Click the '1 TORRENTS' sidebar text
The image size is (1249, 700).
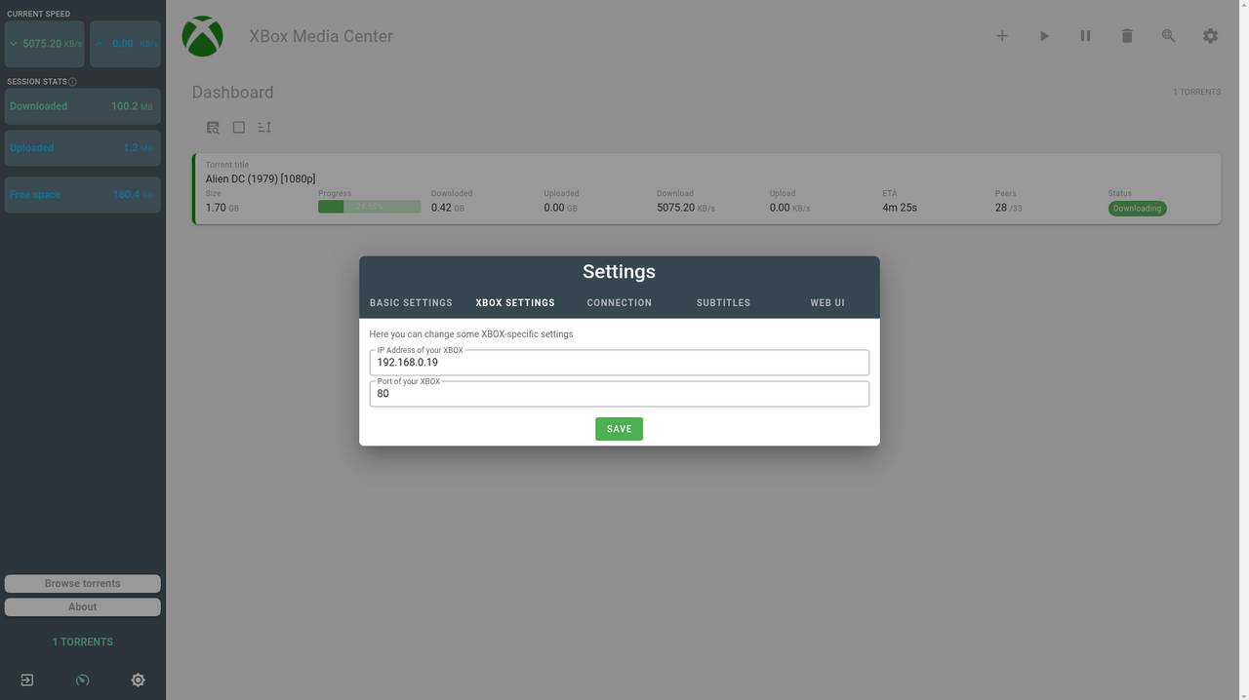[83, 642]
